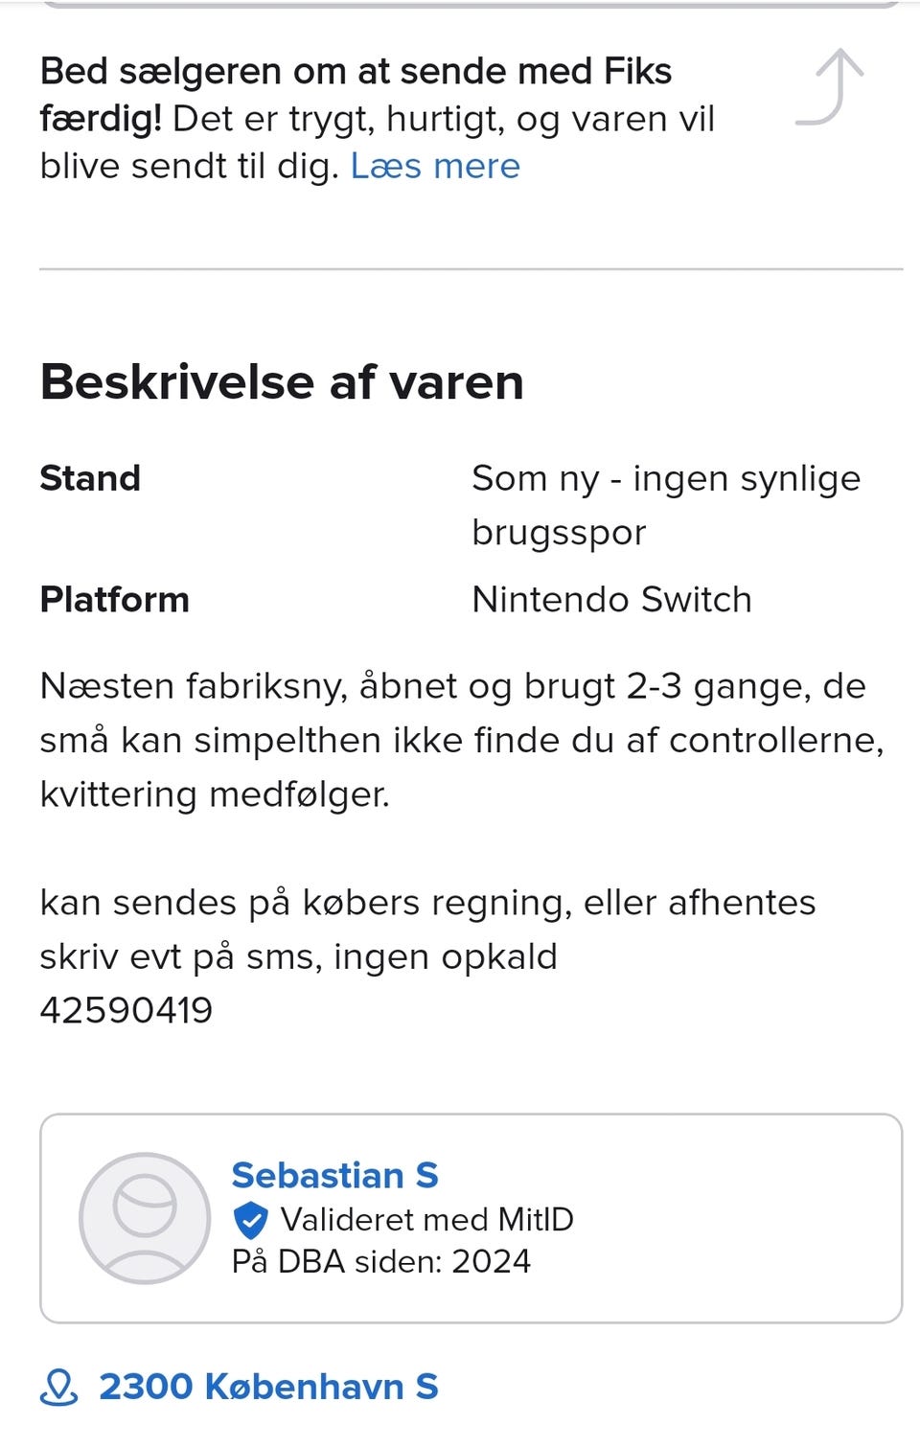Click the location pin icon

click(x=59, y=1387)
